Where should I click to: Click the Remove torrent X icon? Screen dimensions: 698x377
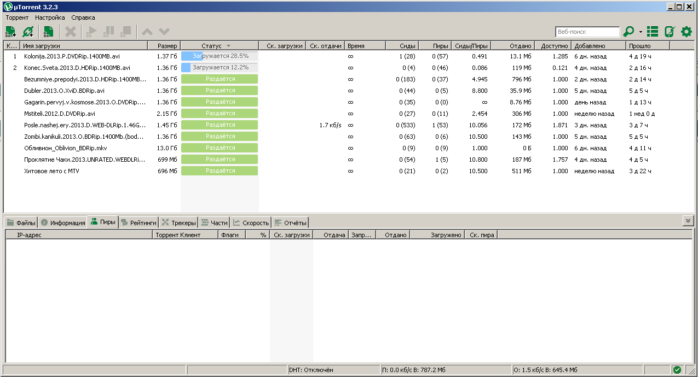point(71,32)
